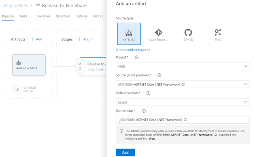Expand the Tasks tab dropdown arrow
This screenshot has width=254, height=157.
pos(29,16)
